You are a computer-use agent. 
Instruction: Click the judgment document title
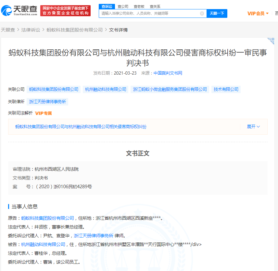pyautogui.click(x=138, y=58)
